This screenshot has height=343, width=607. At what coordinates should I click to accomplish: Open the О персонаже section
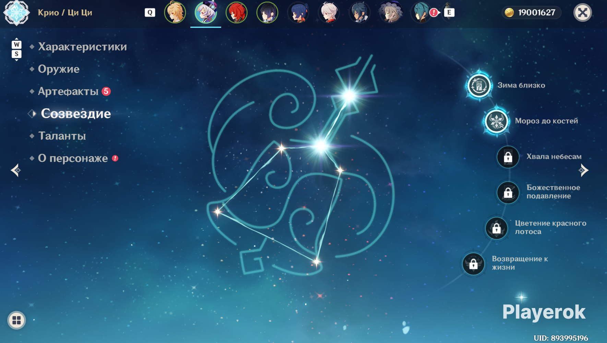click(x=73, y=158)
